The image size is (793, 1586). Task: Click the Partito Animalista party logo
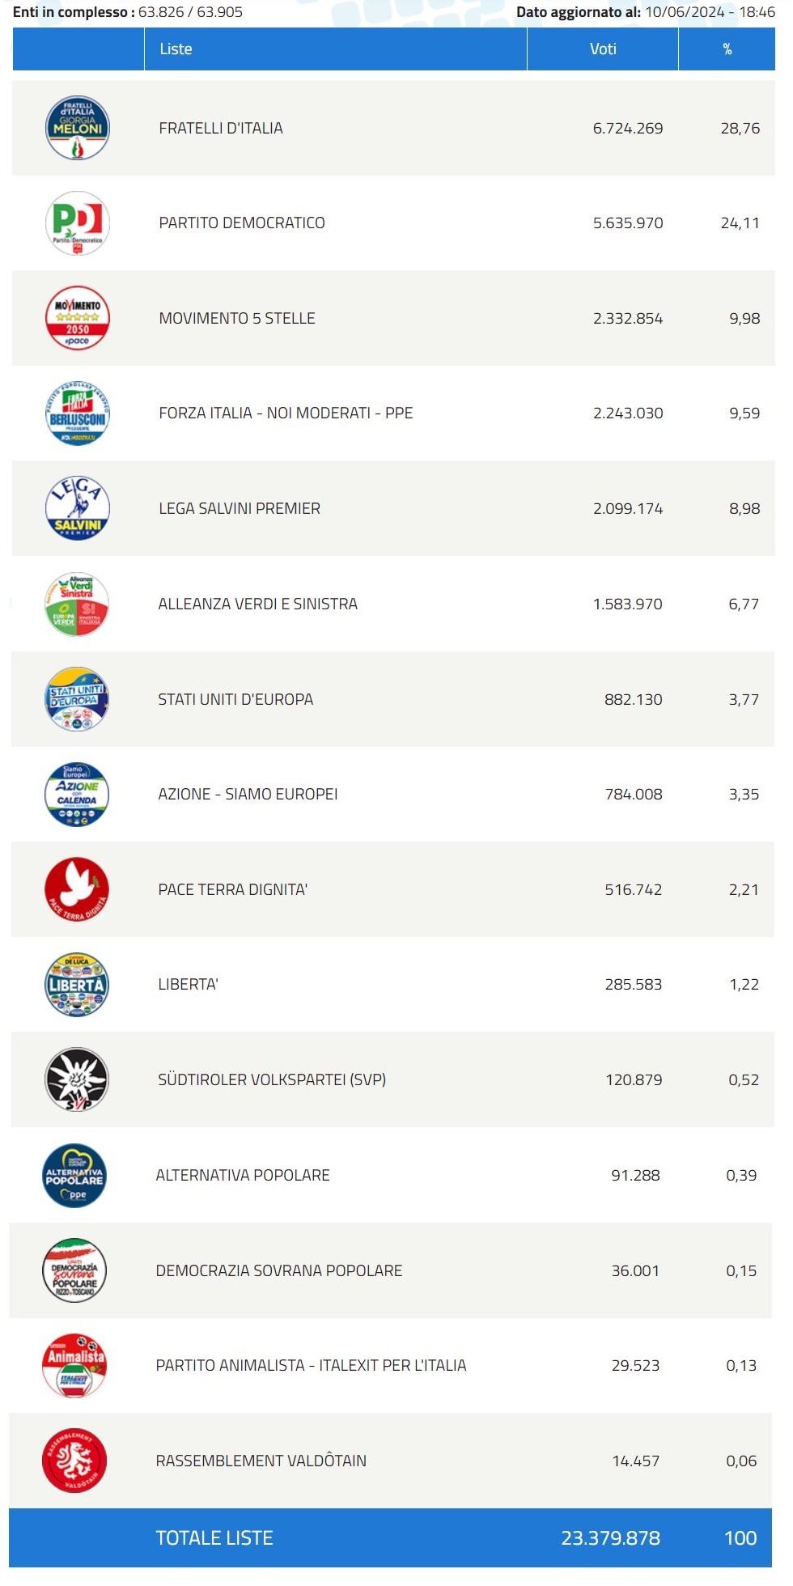74,1365
